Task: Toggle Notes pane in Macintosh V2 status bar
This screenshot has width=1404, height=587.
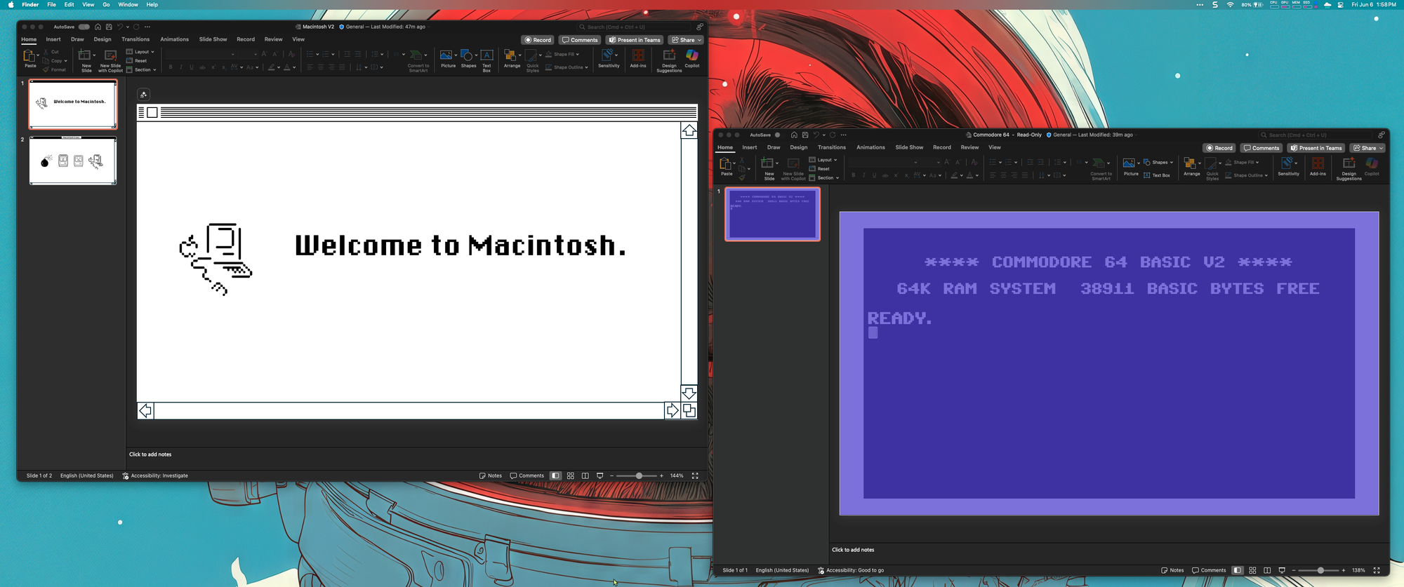Action: (x=491, y=475)
